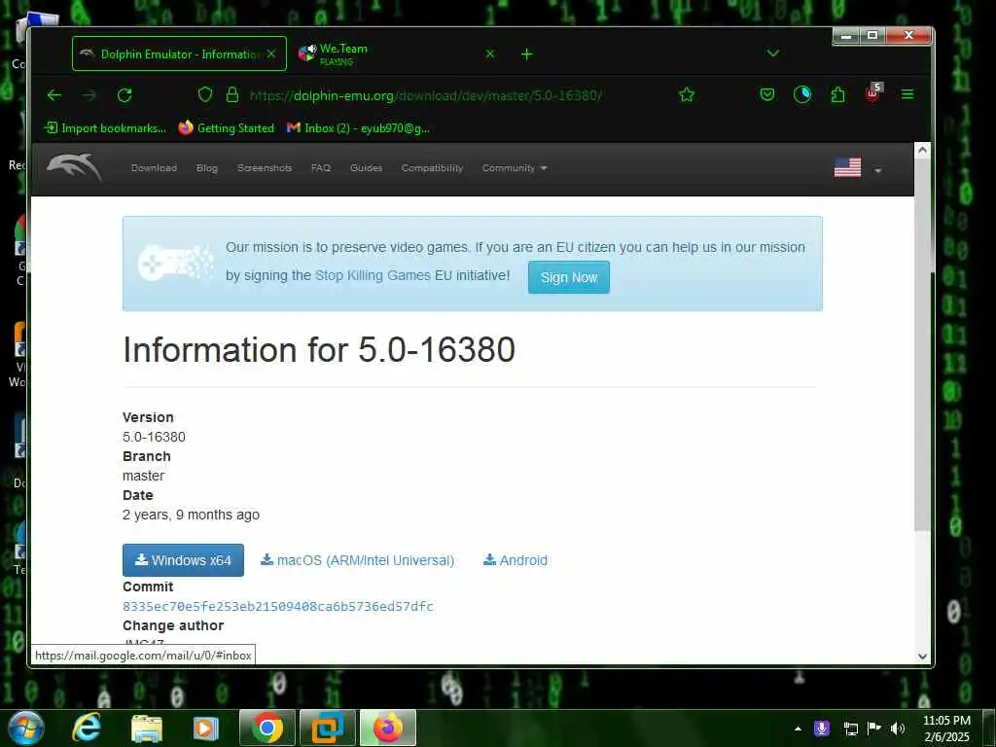996x747 pixels.
Task: Click the Dolphin logo in site header
Action: (x=74, y=167)
